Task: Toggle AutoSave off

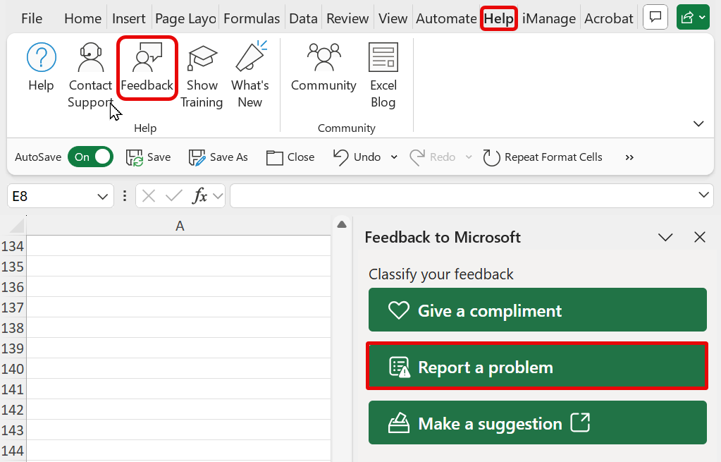Action: click(90, 157)
